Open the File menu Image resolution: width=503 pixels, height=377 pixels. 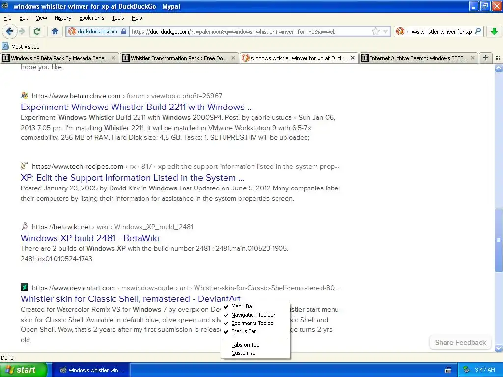7,18
